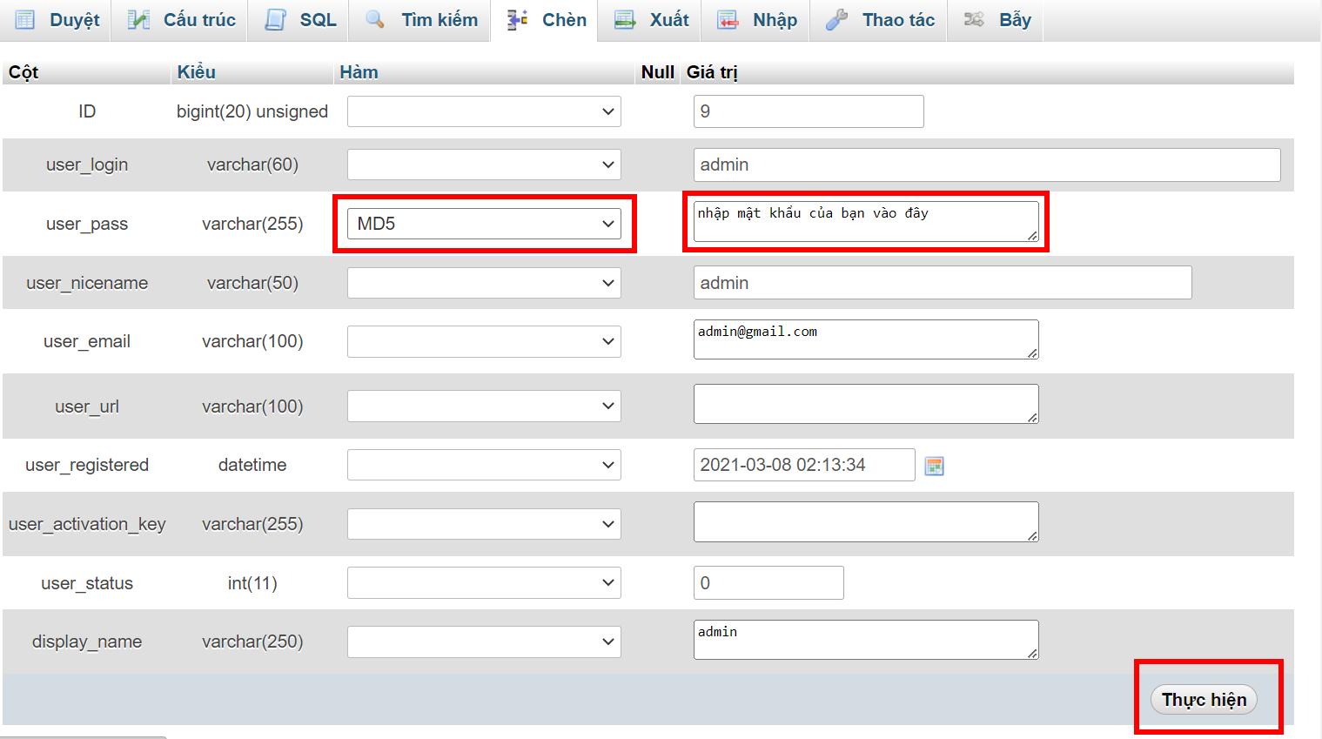
Task: Click the Nhập import icon
Action: coord(728,20)
